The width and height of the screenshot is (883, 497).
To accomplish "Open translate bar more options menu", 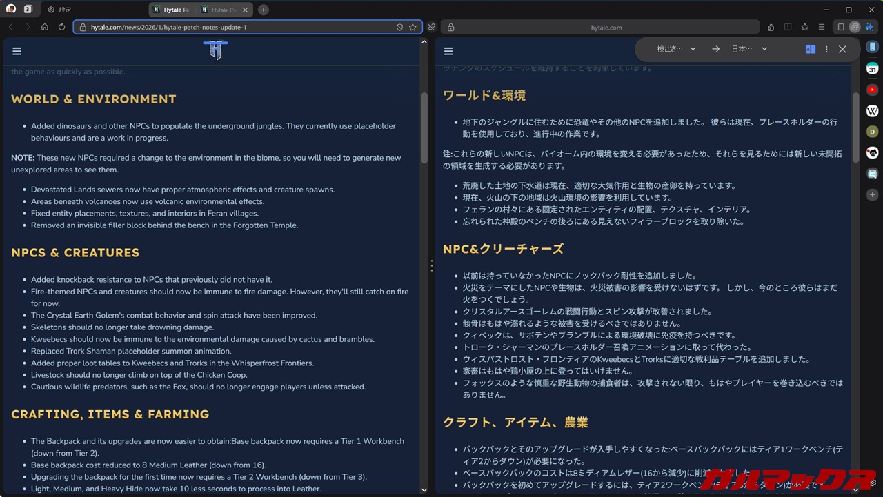I will pyautogui.click(x=826, y=49).
